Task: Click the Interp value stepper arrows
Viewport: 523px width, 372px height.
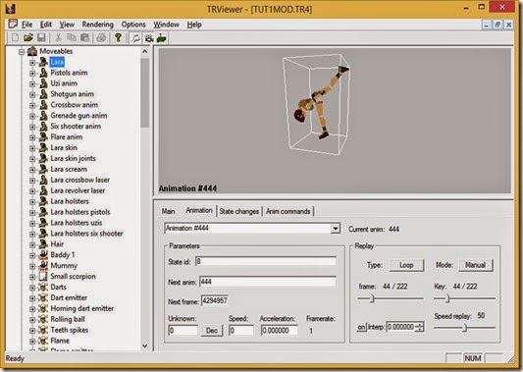Action: click(x=420, y=327)
